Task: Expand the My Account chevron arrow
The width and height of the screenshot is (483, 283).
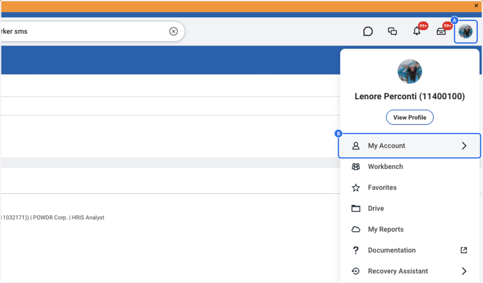Action: tap(464, 146)
